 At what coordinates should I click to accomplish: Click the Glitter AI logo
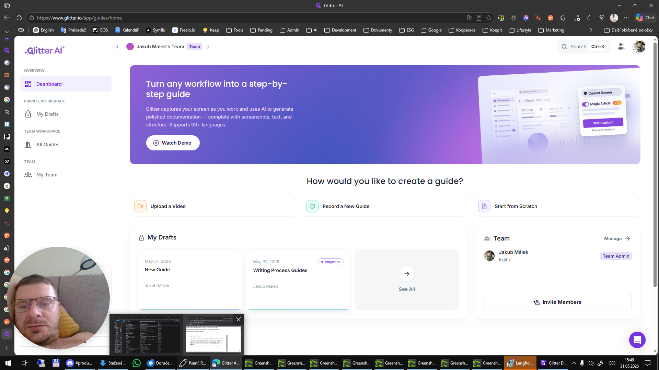click(x=45, y=50)
